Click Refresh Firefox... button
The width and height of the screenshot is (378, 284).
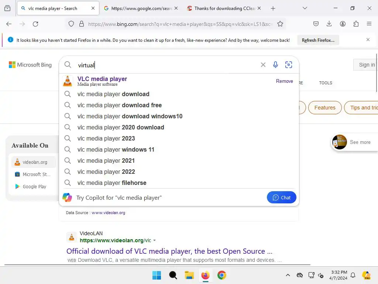(318, 40)
